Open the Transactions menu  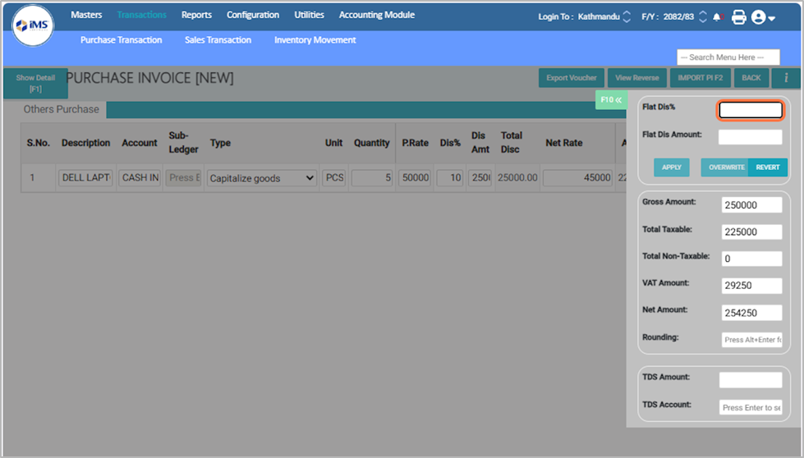click(x=141, y=15)
